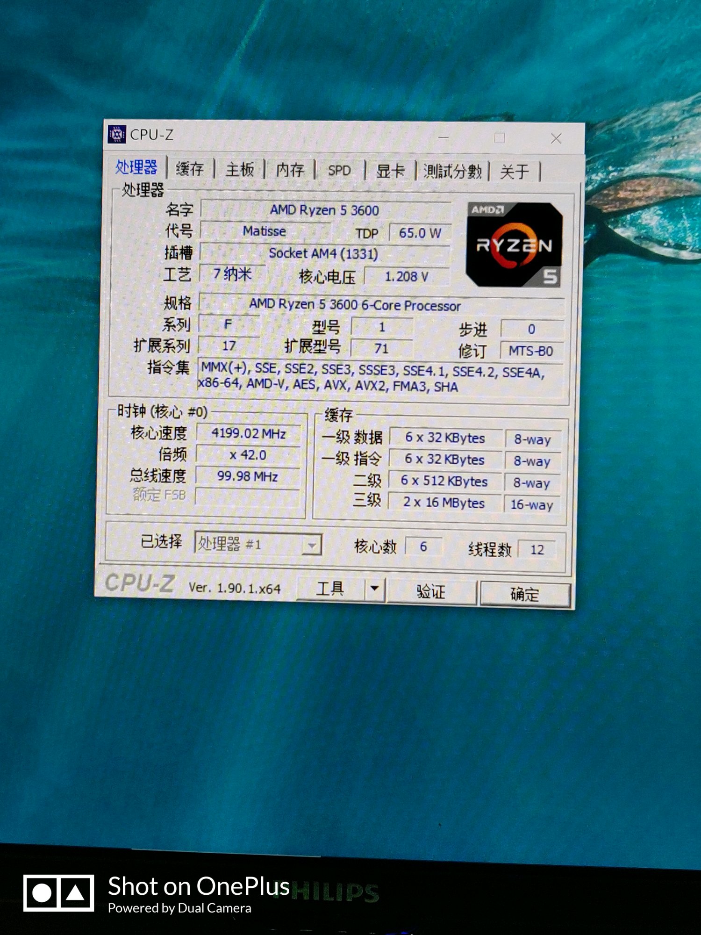Expand the 处理器 #1 selection dropdown

click(311, 545)
